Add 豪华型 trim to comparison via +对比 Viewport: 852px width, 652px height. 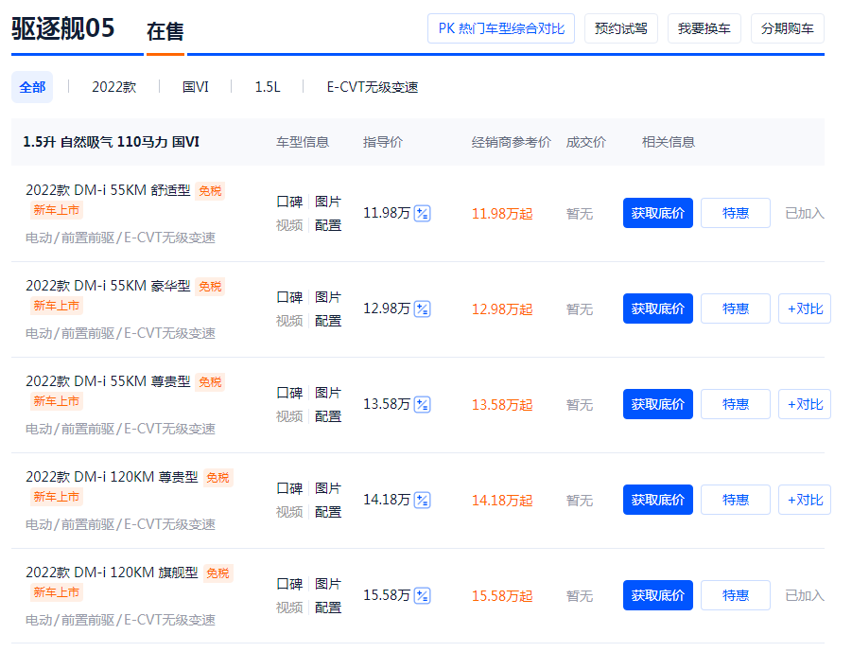804,308
